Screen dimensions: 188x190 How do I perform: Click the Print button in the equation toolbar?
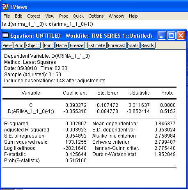tap(48, 45)
